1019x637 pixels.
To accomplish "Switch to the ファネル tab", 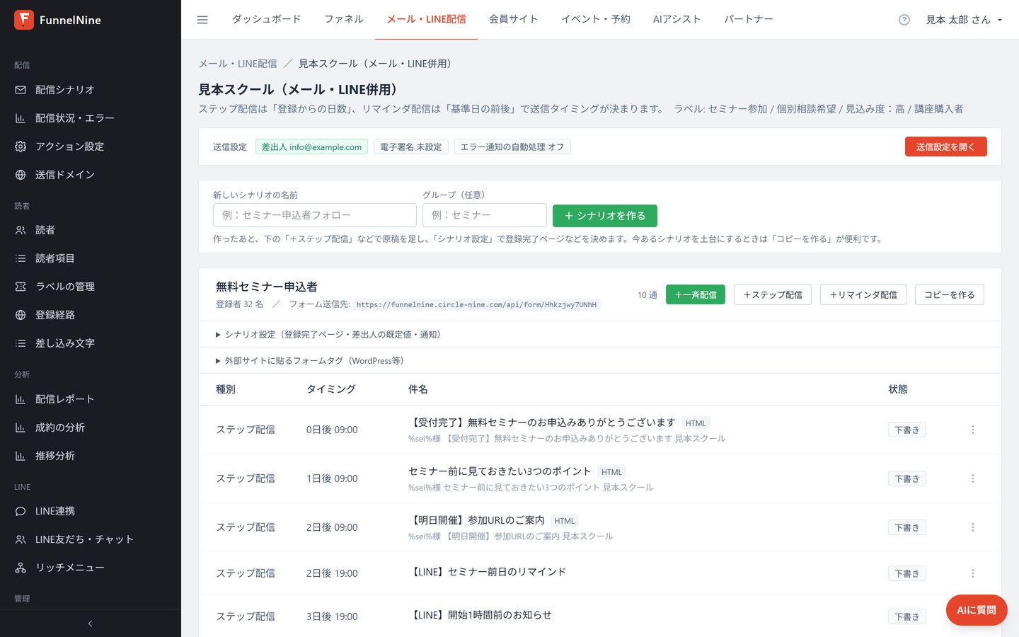I will (344, 19).
